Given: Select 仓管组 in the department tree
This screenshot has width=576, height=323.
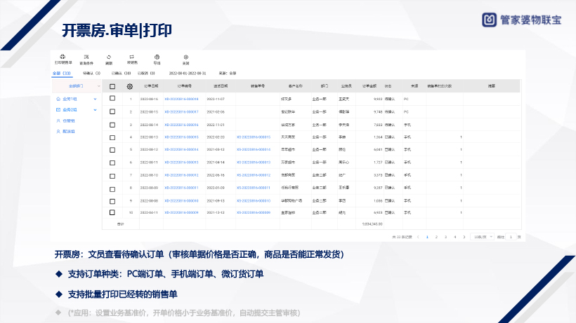Looking at the screenshot, I should pos(69,121).
